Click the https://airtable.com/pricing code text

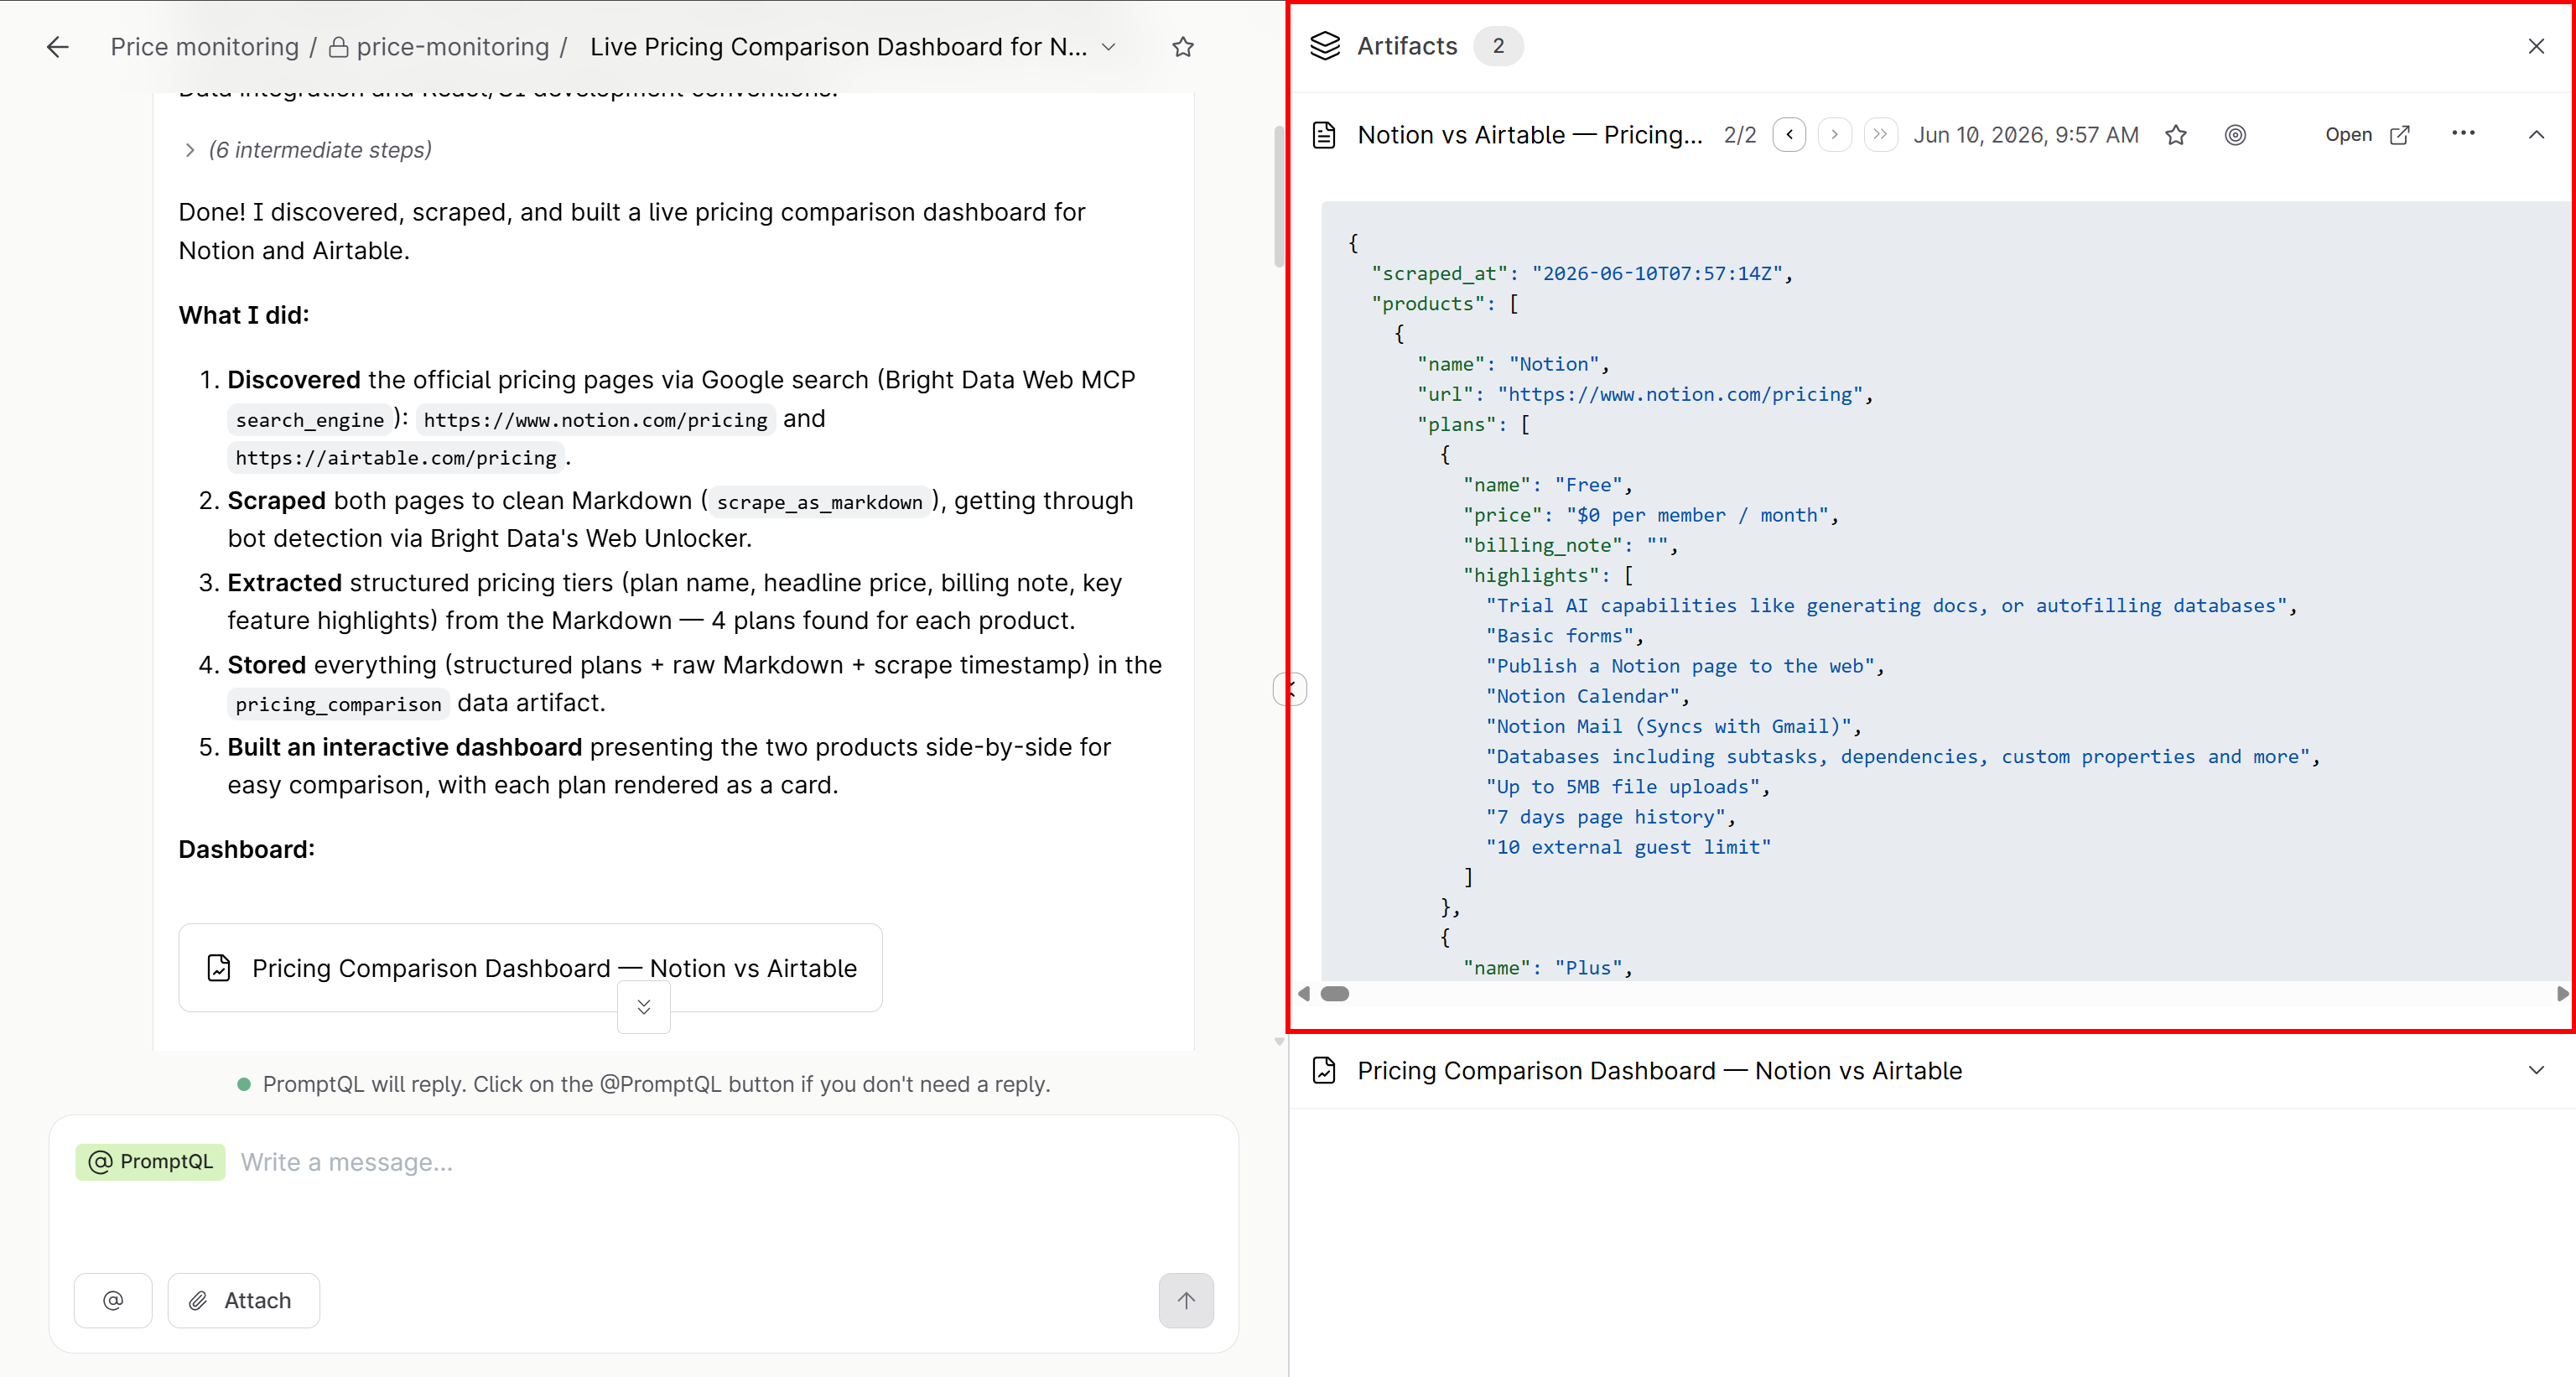(396, 458)
